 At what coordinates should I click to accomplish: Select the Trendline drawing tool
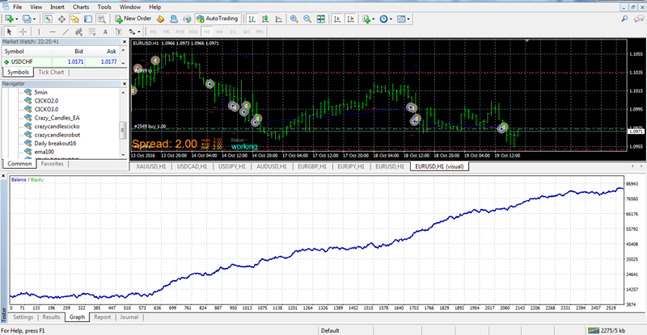66,31
